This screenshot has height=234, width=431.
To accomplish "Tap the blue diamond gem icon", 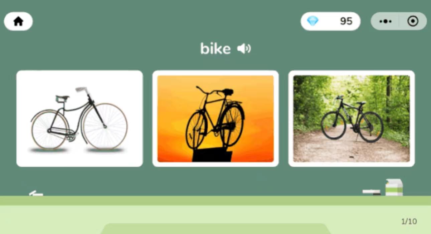I will [x=313, y=21].
